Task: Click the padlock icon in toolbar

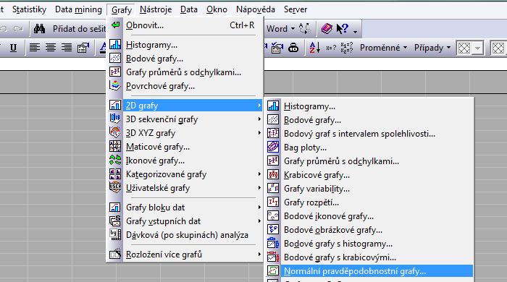Action: coord(293,48)
